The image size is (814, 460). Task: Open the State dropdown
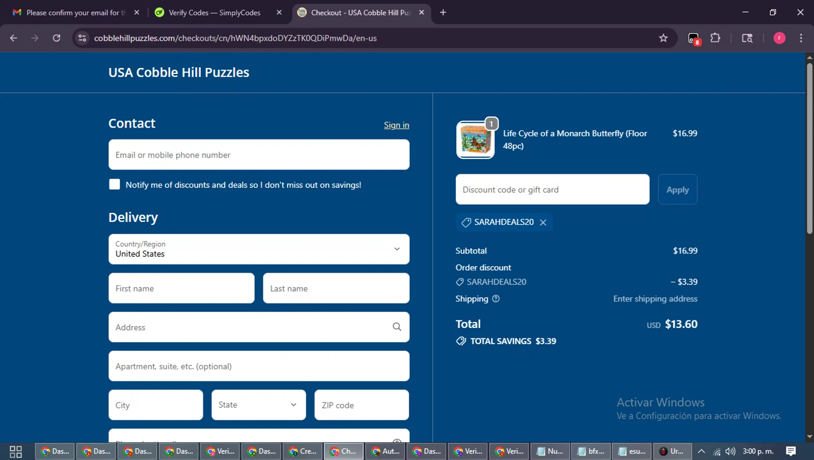click(x=259, y=405)
